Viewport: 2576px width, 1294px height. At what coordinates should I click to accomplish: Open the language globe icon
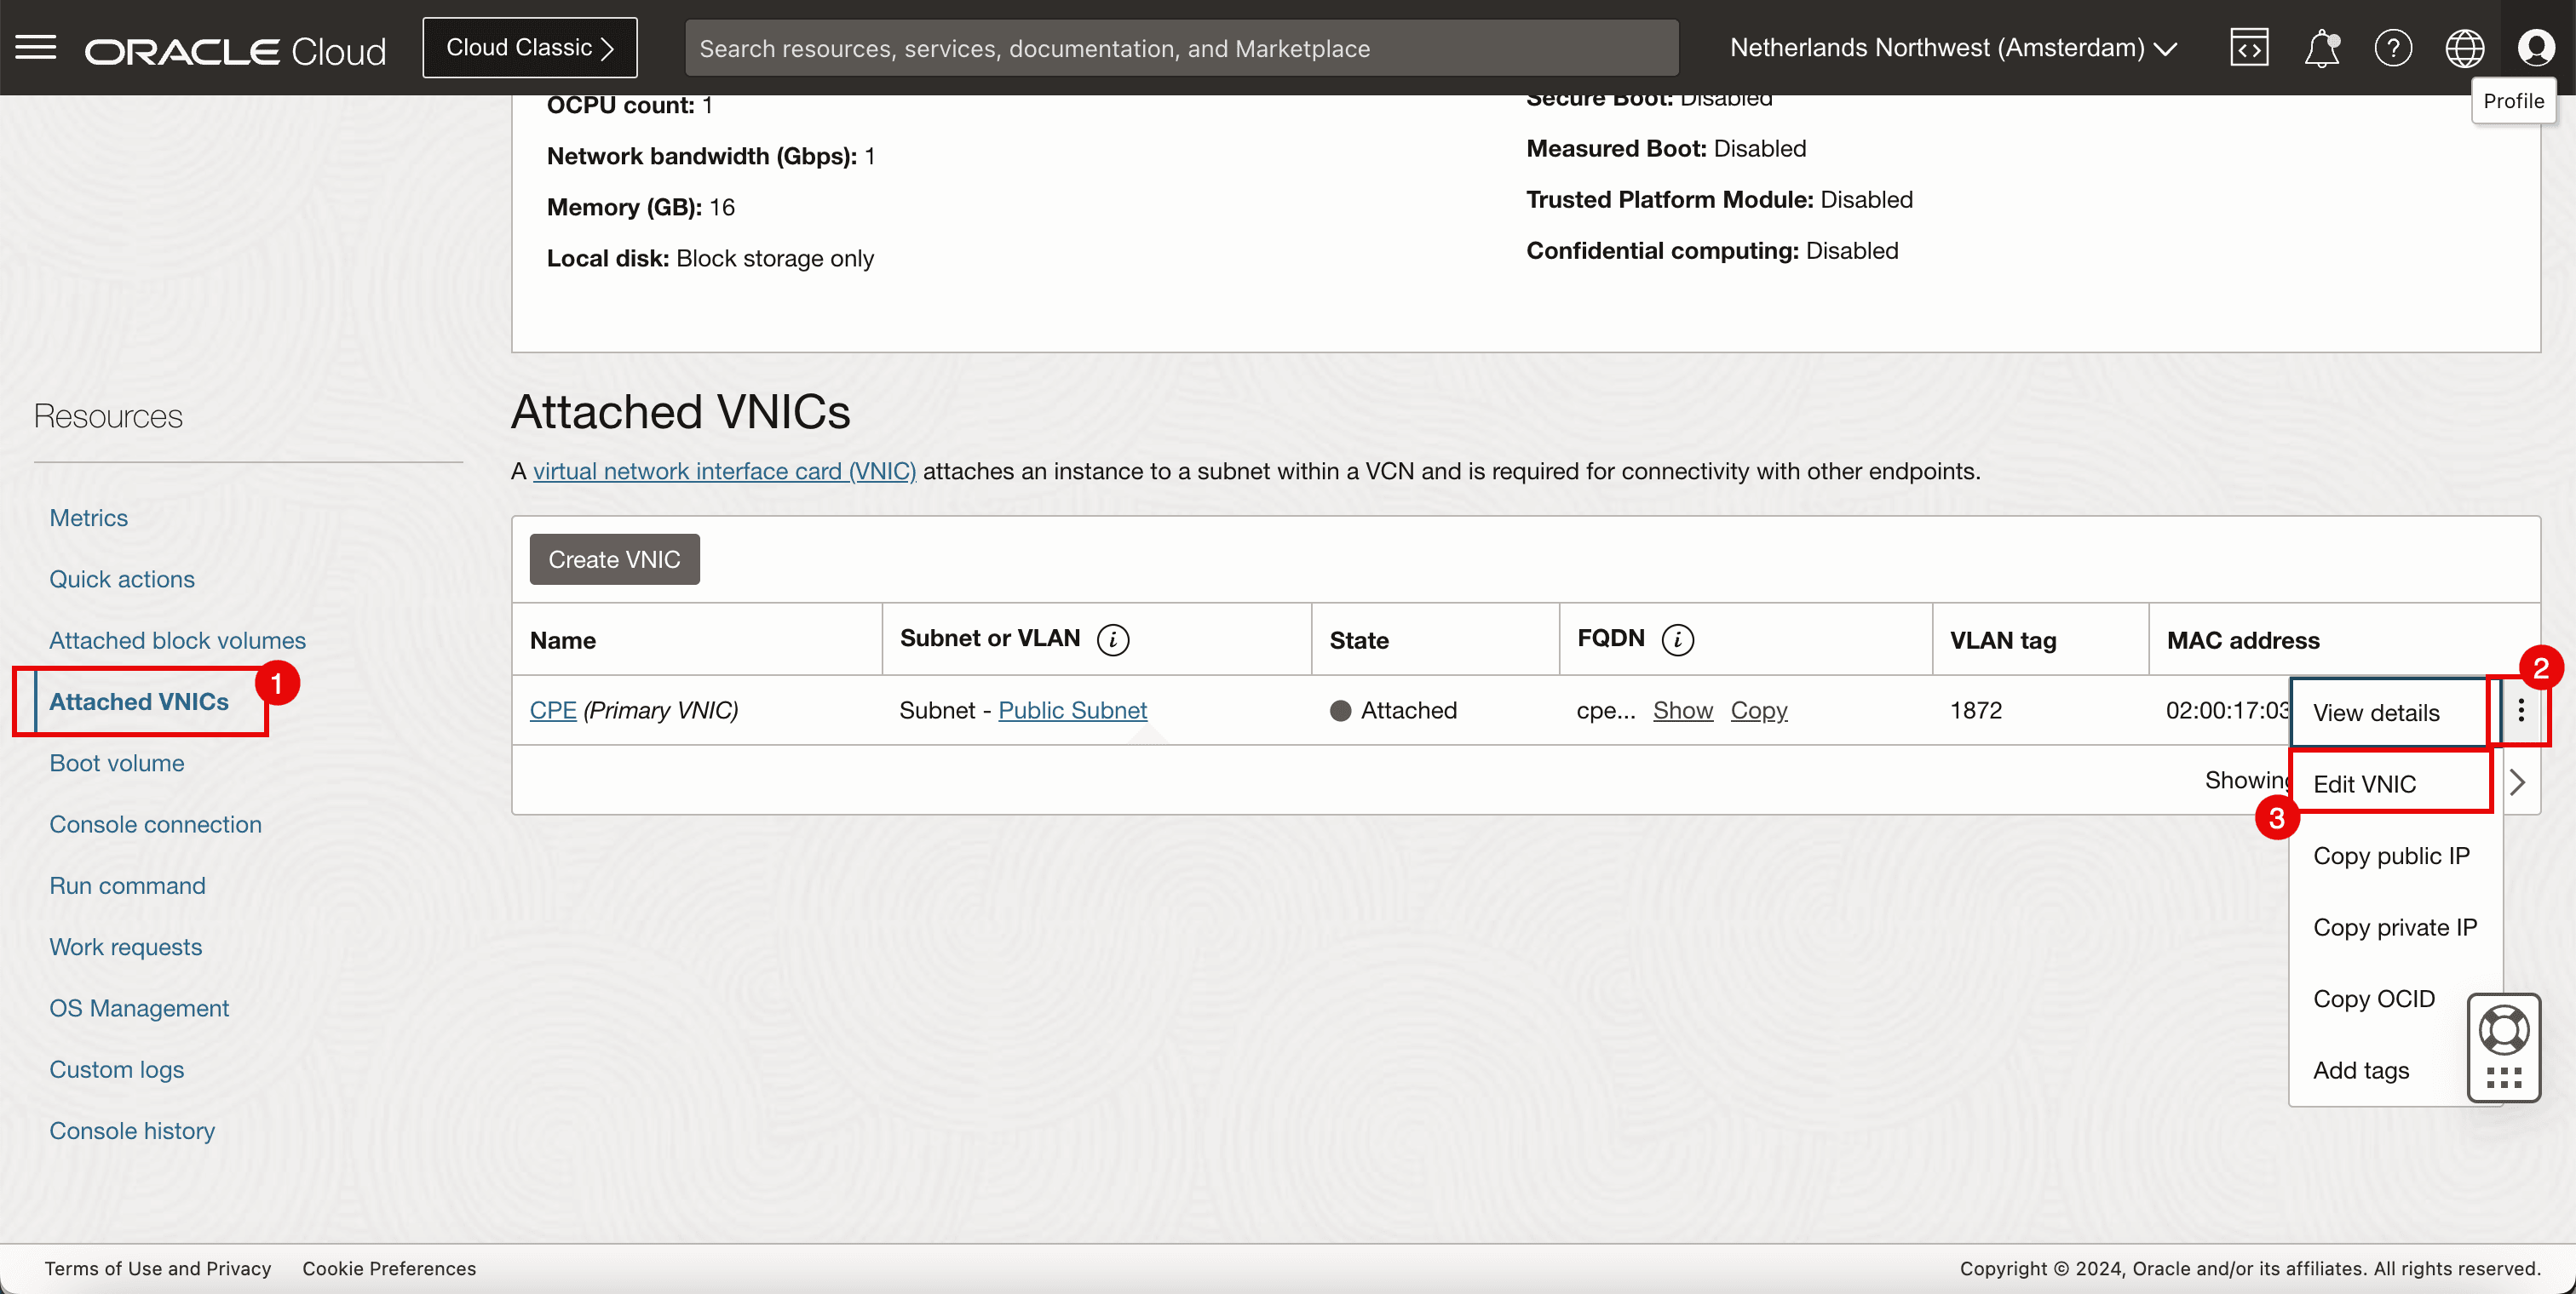2464,47
